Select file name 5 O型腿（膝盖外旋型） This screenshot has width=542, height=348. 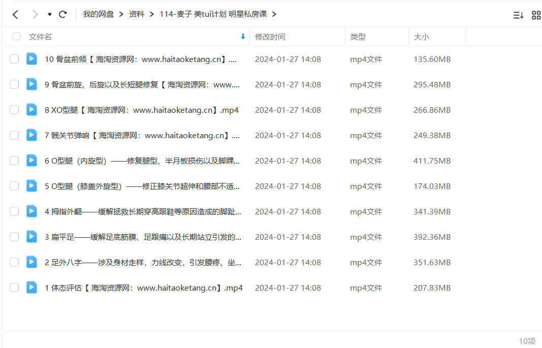click(x=142, y=186)
